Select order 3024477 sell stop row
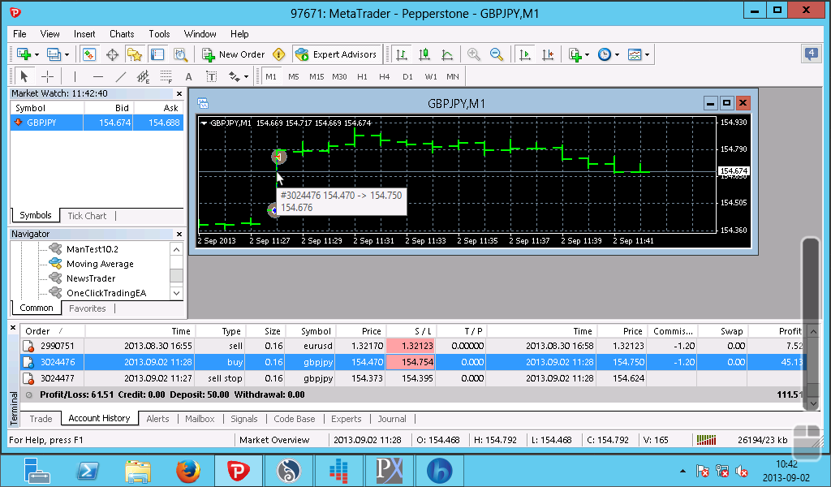The height and width of the screenshot is (487, 831). [x=413, y=378]
